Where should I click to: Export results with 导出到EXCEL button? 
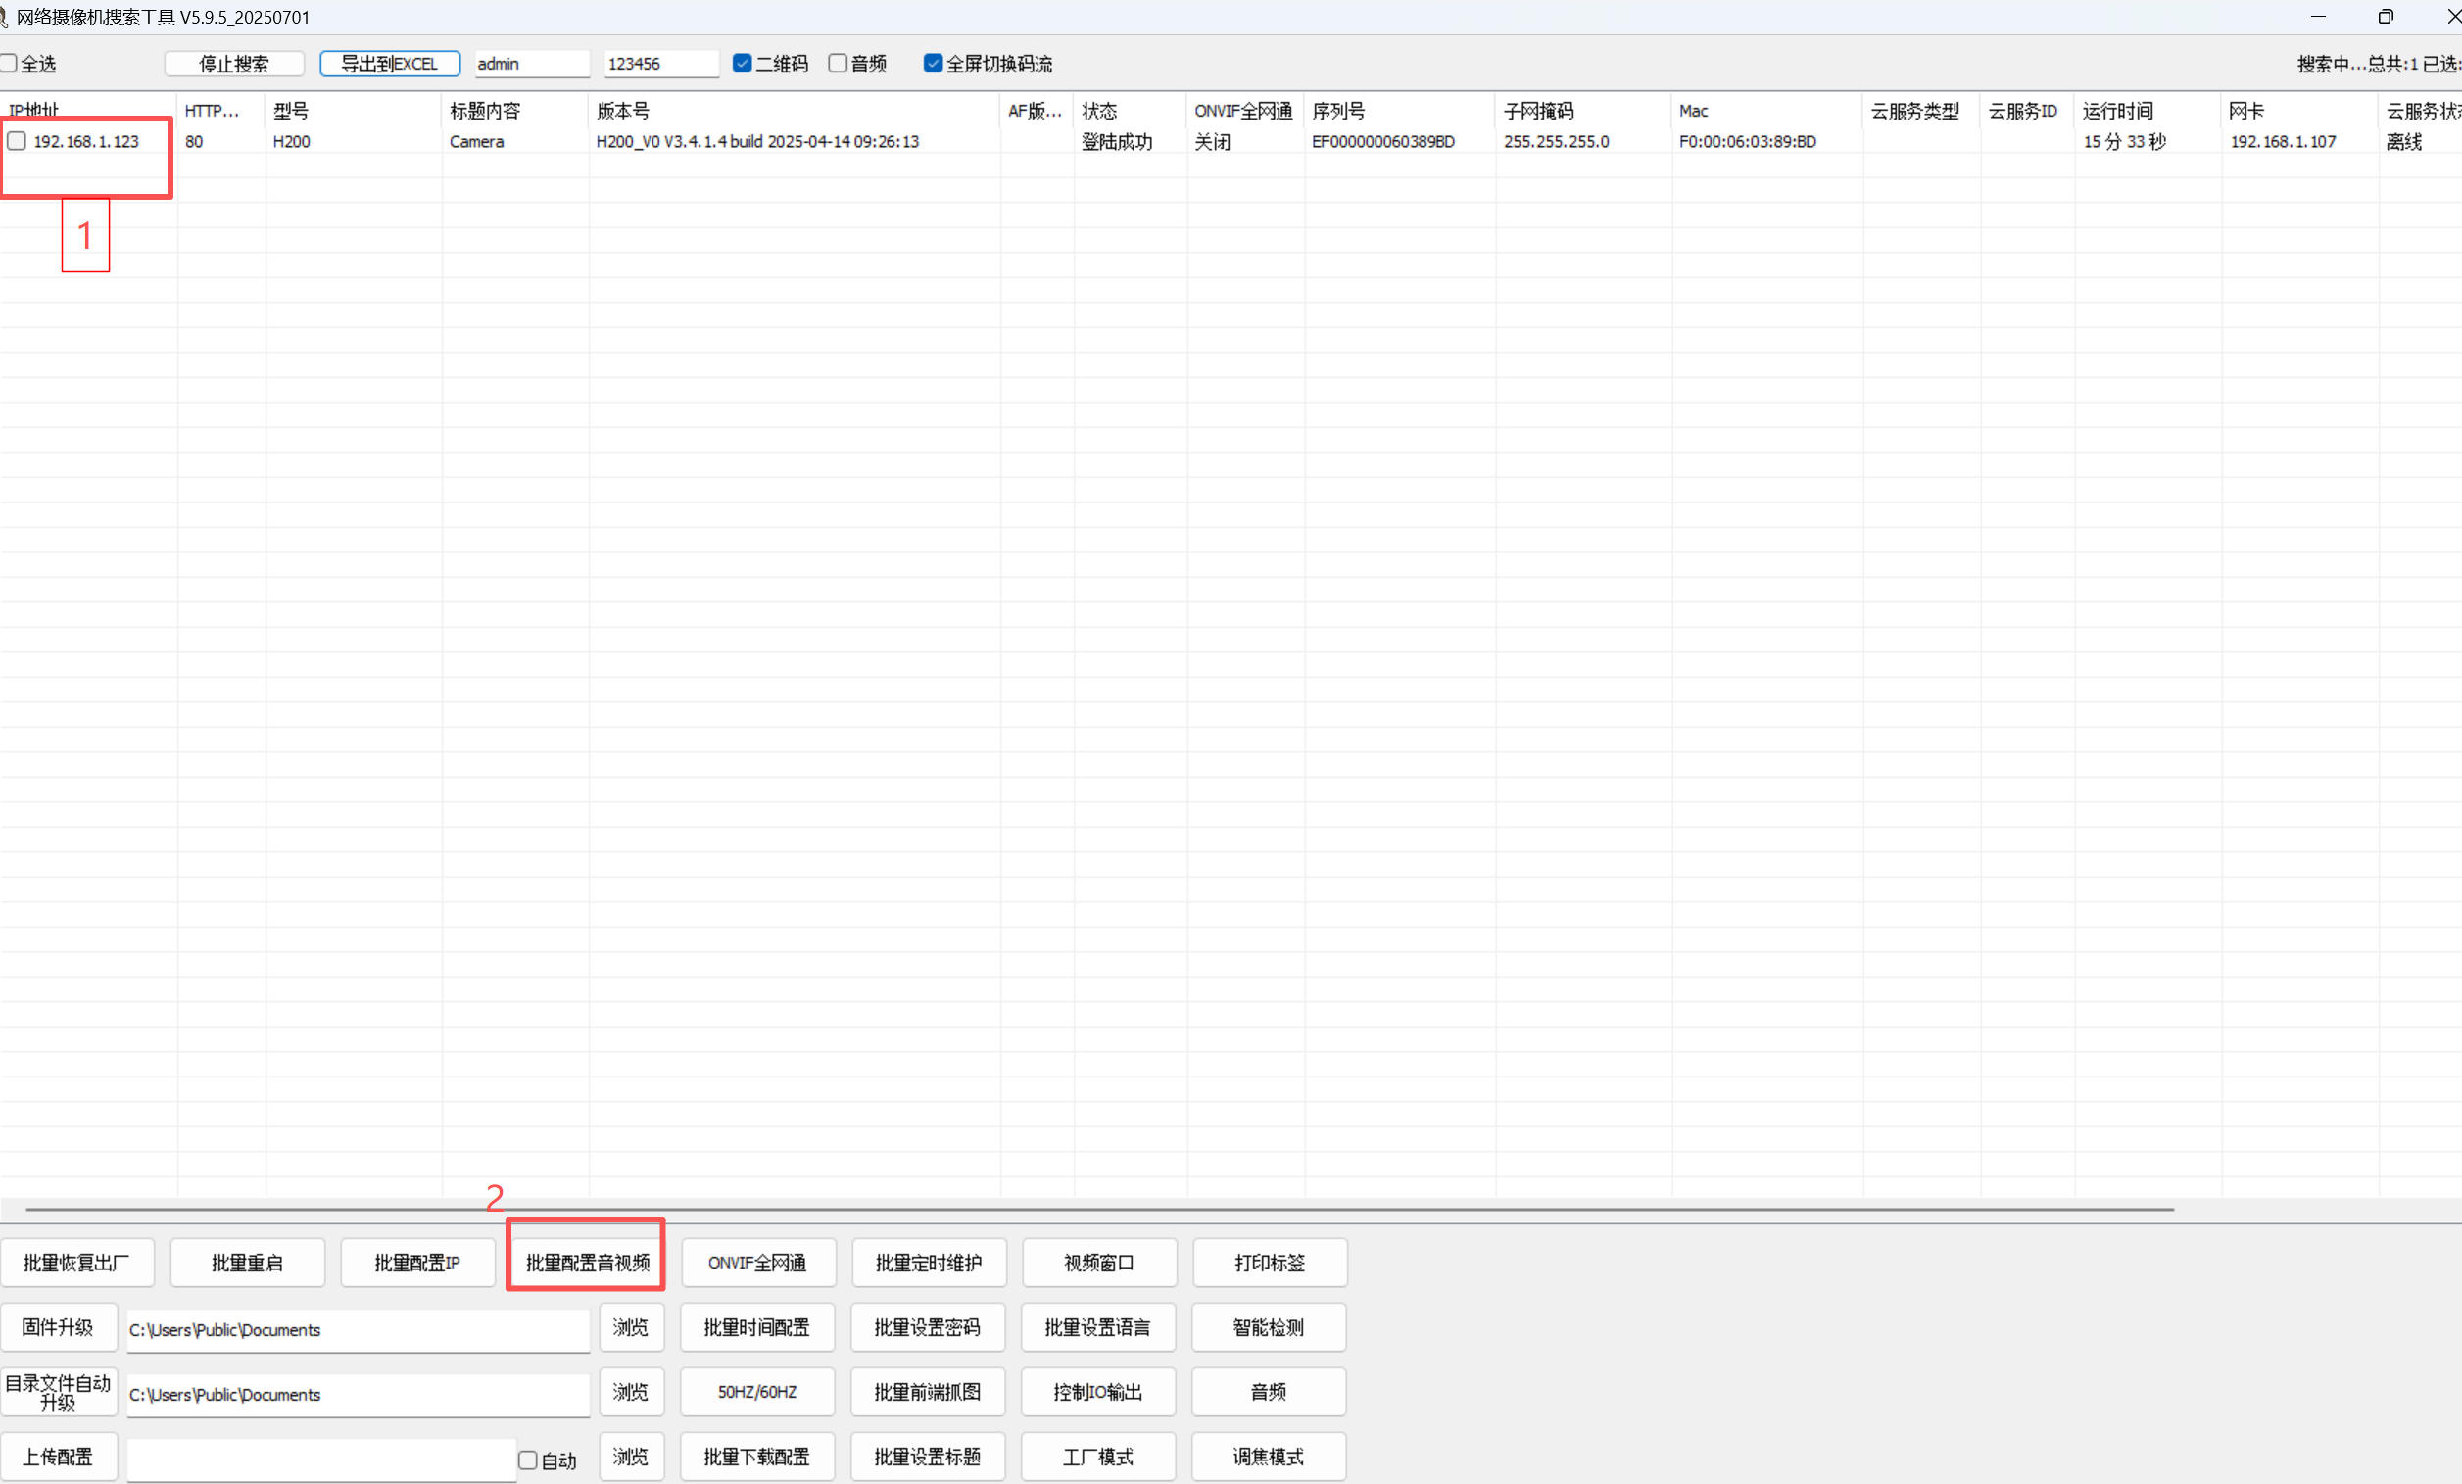390,64
